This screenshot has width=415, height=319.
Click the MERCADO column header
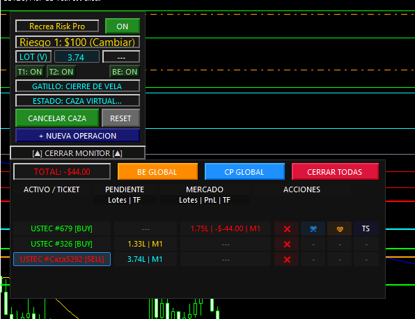pos(205,189)
